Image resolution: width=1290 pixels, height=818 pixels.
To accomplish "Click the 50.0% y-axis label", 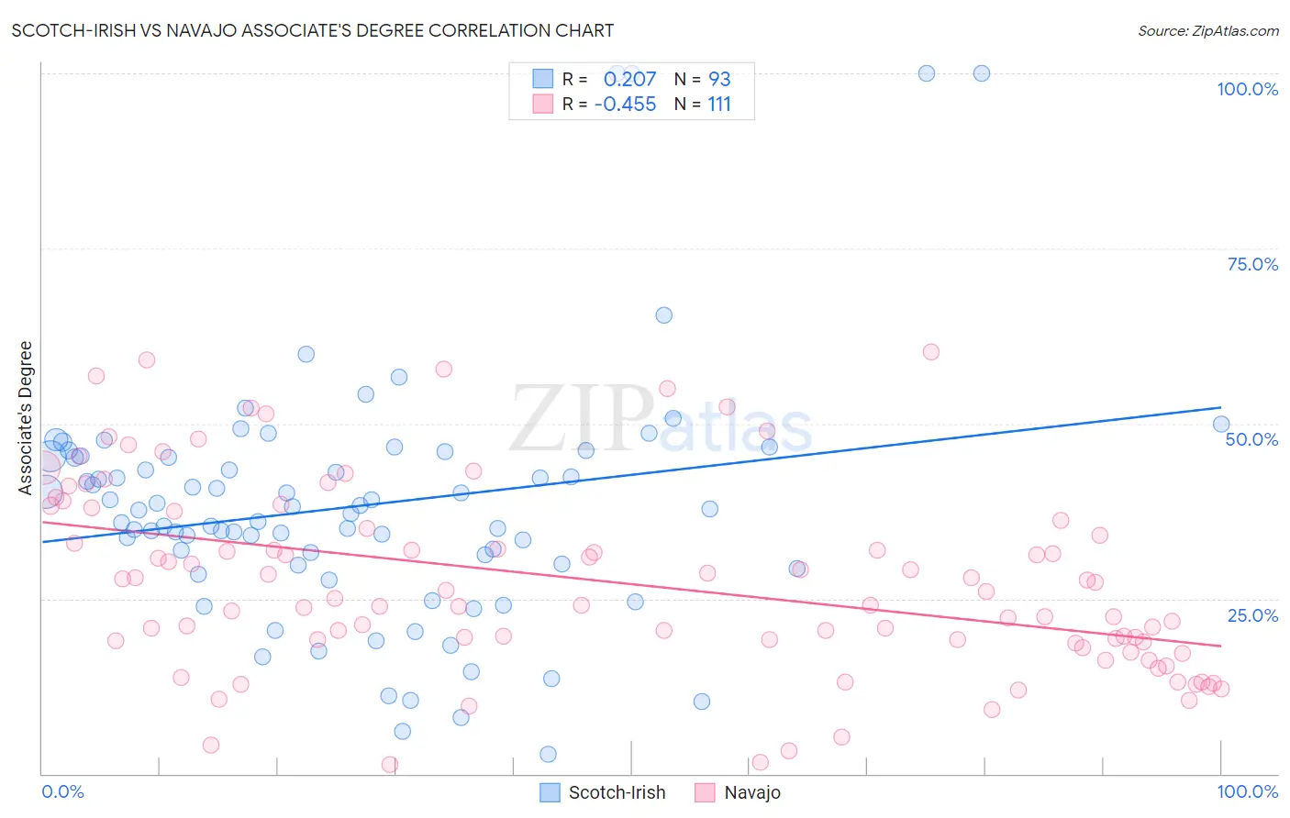I will pyautogui.click(x=1251, y=439).
